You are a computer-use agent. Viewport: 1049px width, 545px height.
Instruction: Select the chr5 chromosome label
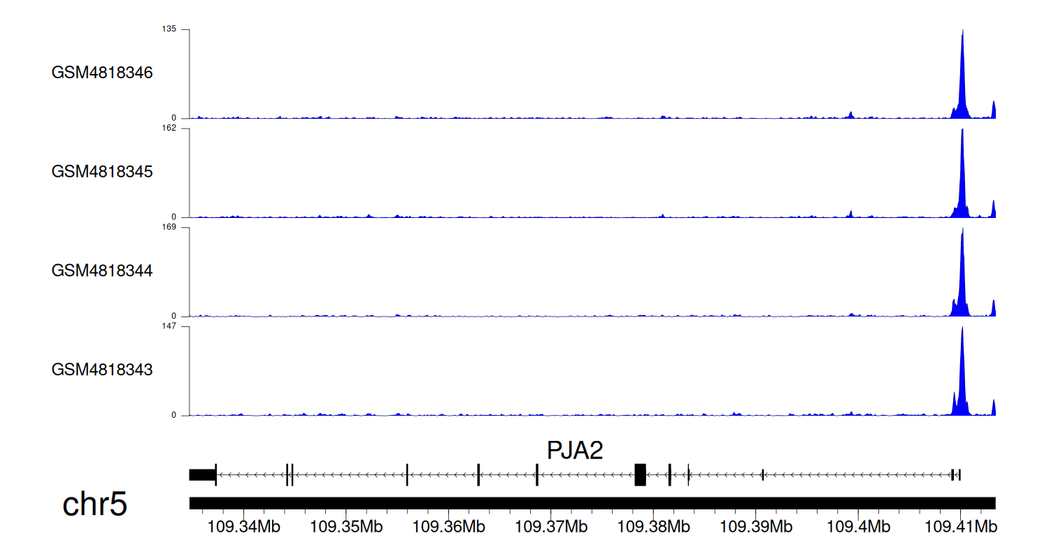pyautogui.click(x=95, y=504)
